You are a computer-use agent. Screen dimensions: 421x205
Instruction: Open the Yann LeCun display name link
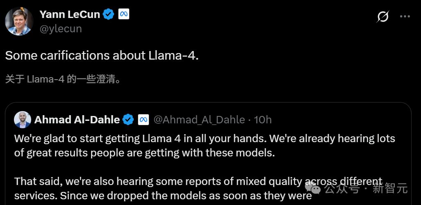[70, 14]
